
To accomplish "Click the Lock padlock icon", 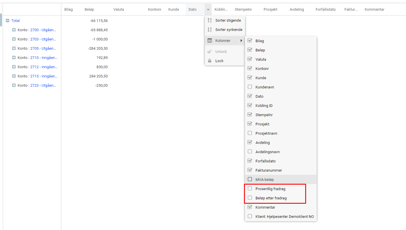I will coord(210,61).
